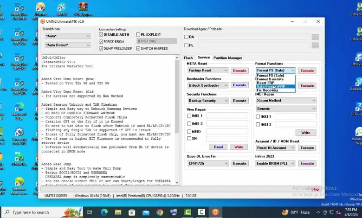This screenshot has height=218, width=362.
Task: Click the Vivo Repair Read button
Action: click(x=218, y=147)
